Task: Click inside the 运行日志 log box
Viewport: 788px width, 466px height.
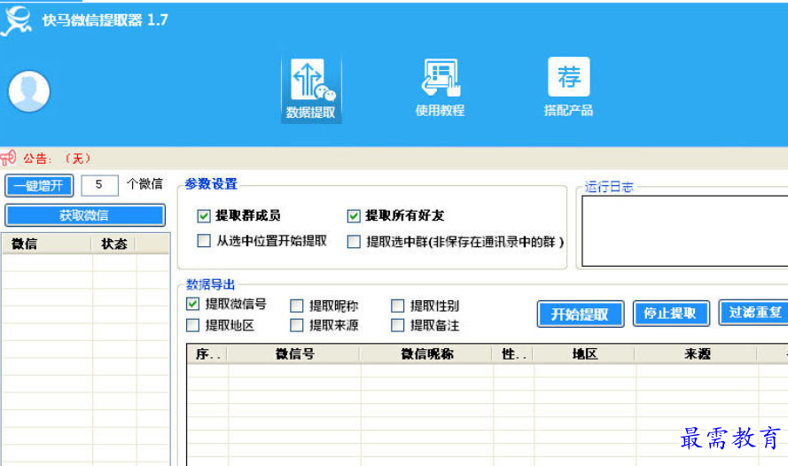Action: pos(684,231)
